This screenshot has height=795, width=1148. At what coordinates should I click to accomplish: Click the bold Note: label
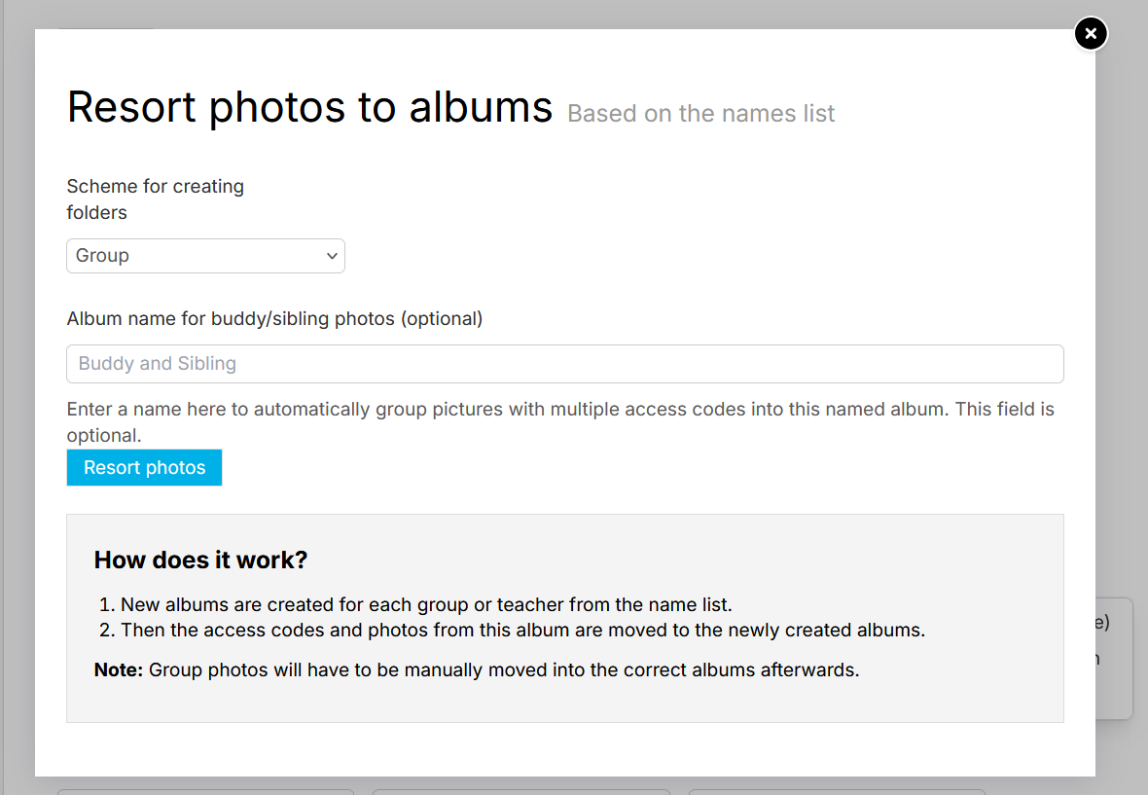[119, 669]
